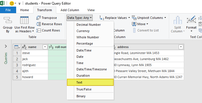
Task: Click the Excel application icon in title bar
Action: point(2,3)
